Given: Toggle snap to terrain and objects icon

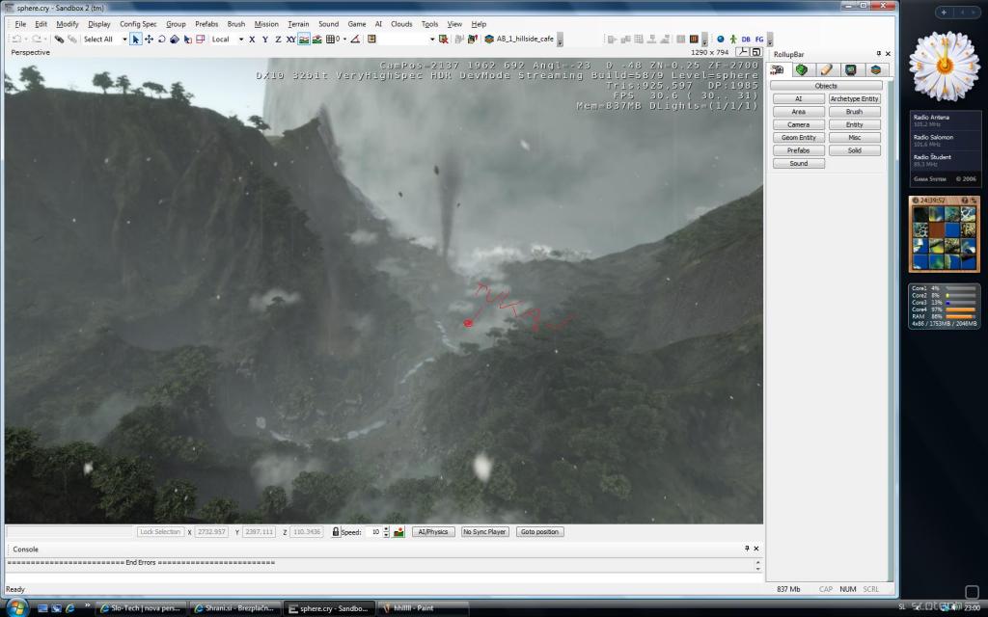Looking at the screenshot, I should coord(316,39).
